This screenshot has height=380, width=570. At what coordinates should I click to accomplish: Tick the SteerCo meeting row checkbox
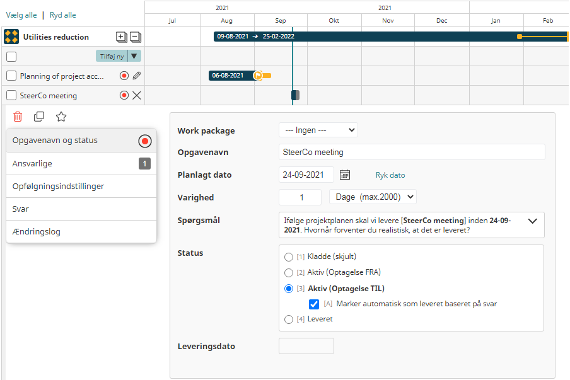tap(11, 96)
